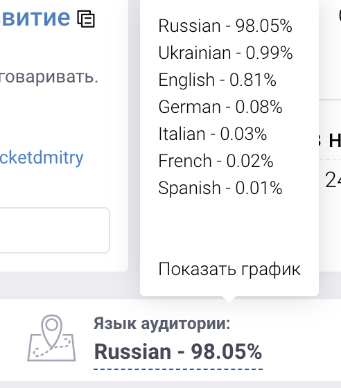Click the empty bordered input box

click(x=55, y=230)
